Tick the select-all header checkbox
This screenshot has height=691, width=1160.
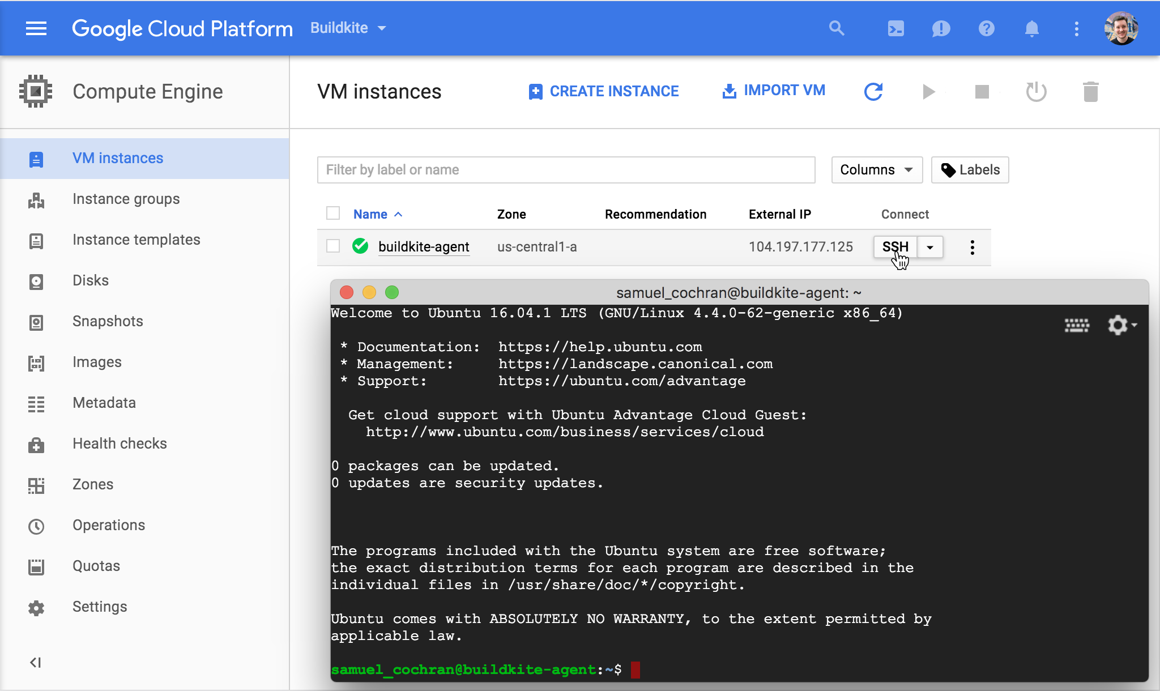click(333, 213)
